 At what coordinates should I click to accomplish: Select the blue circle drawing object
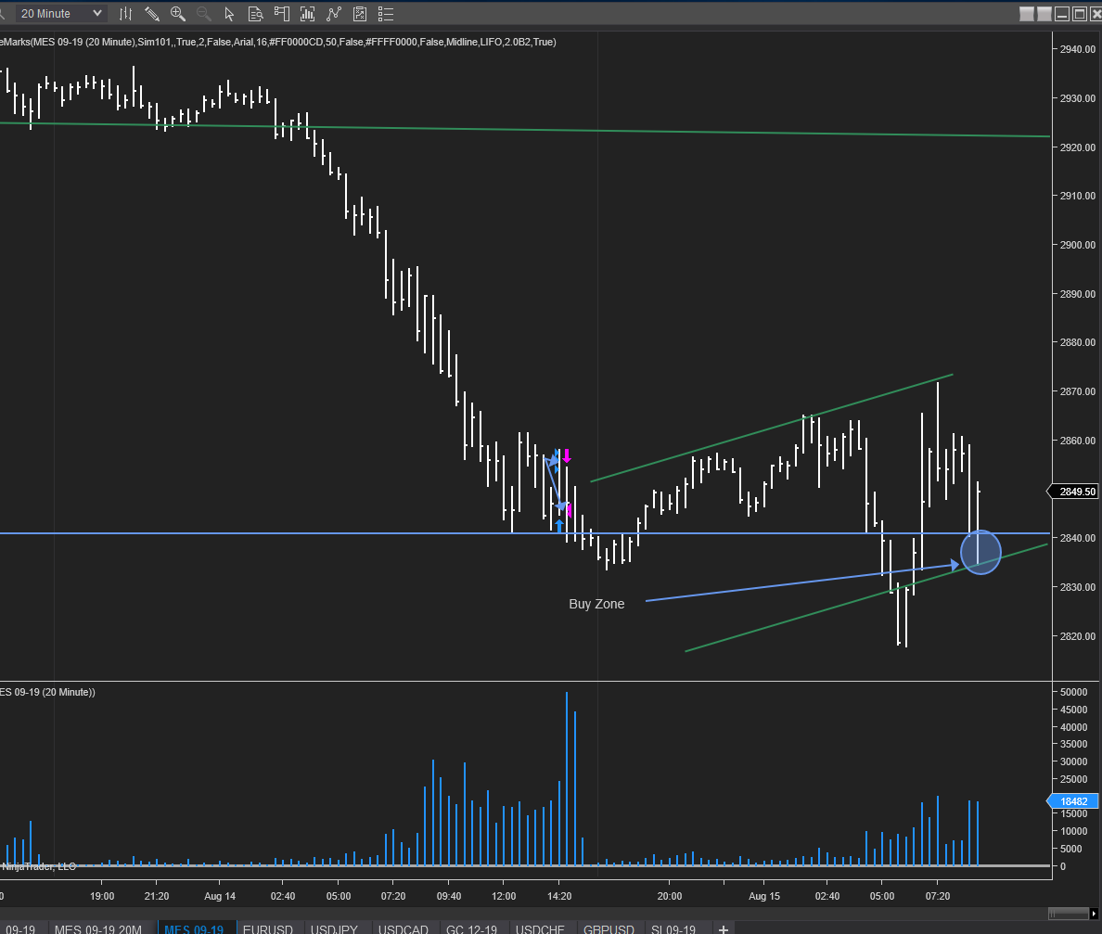(980, 553)
